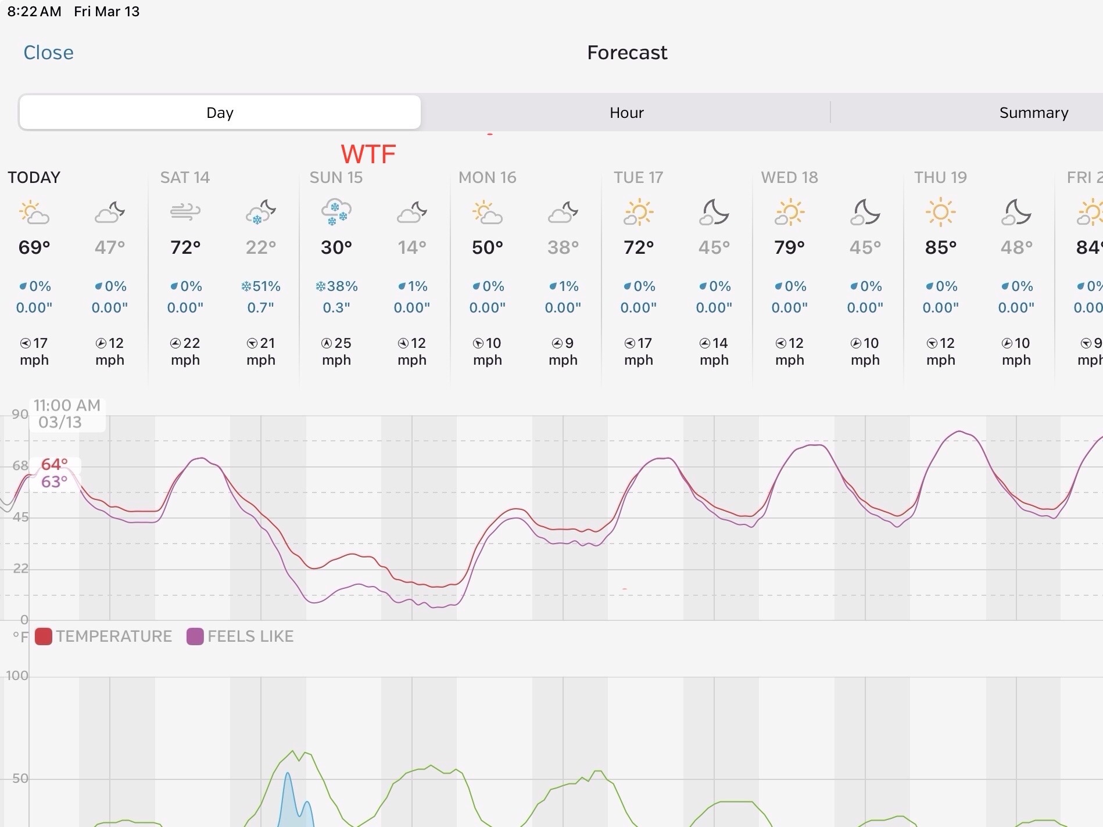
Task: Open the Summary forecast tab
Action: [x=1033, y=113]
